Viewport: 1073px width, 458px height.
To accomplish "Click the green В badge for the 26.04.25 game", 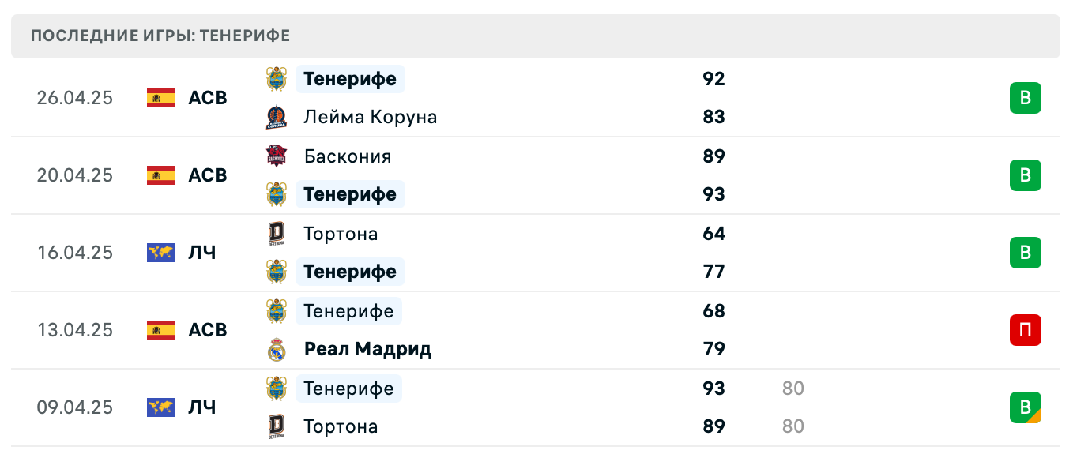I will tap(1025, 98).
